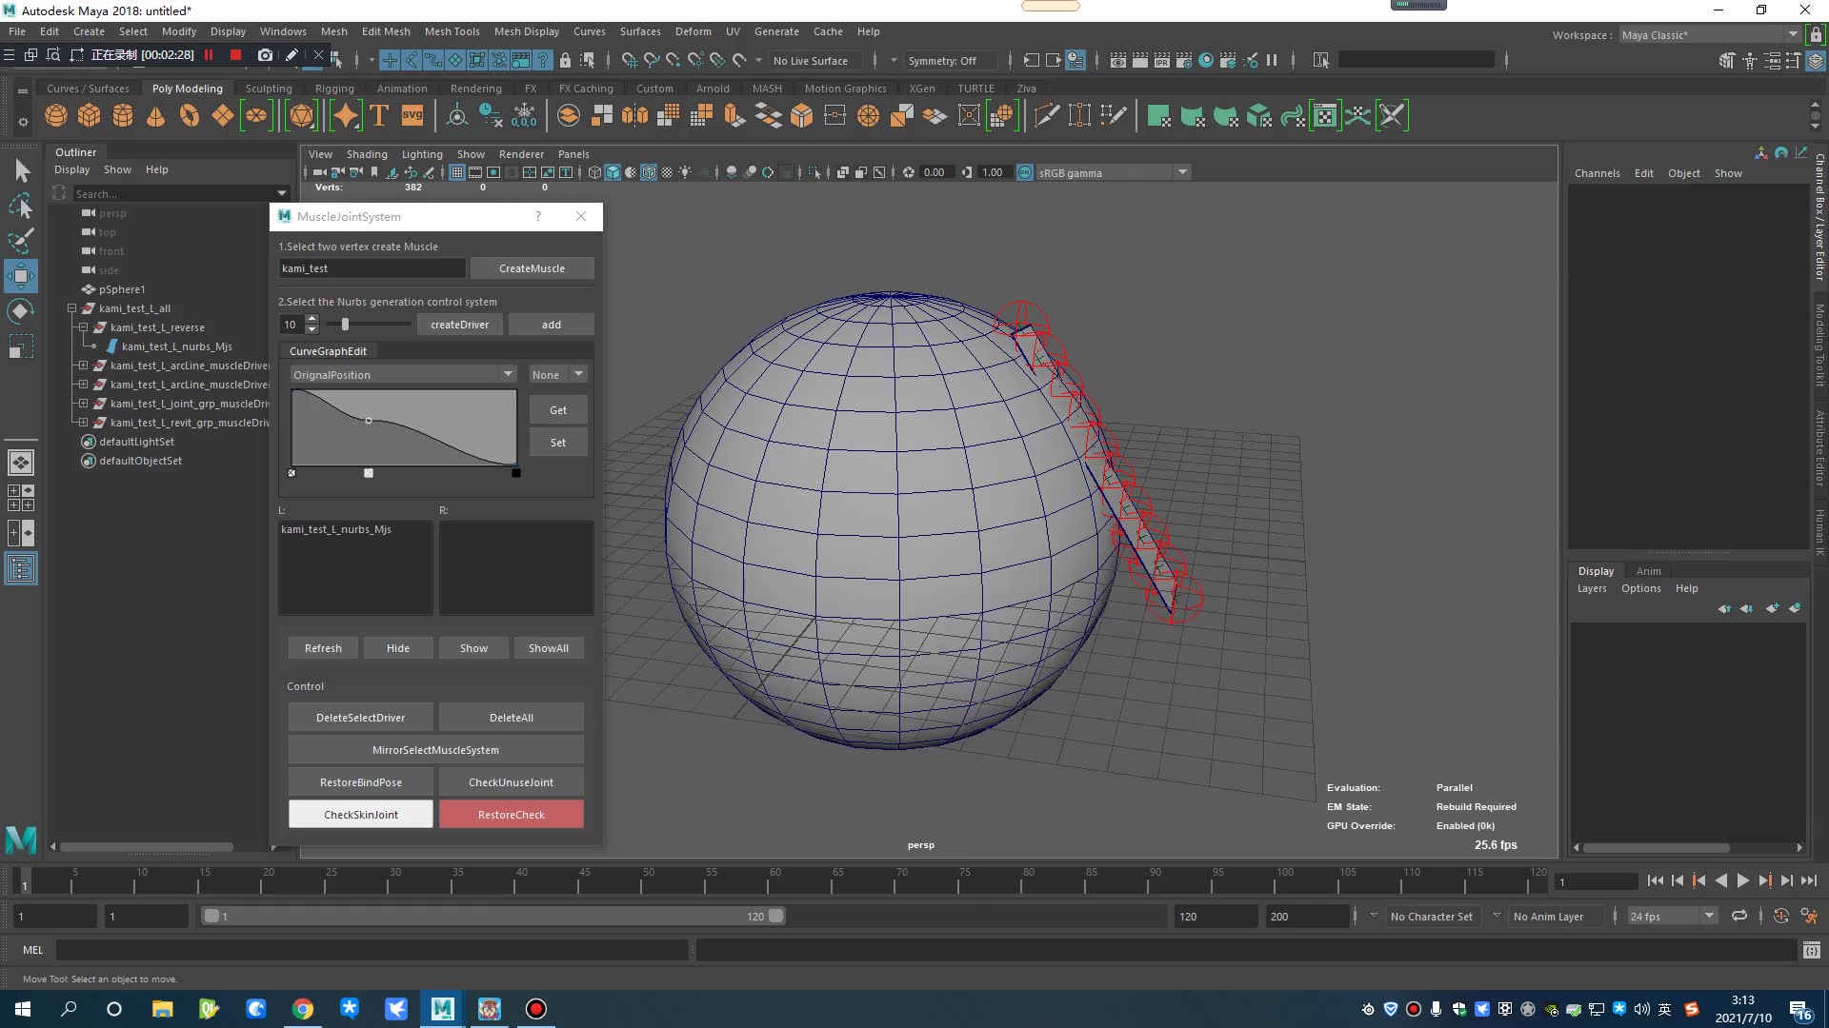Screen dimensions: 1829x1028
Task: Click the SVG import shelf icon
Action: (412, 116)
